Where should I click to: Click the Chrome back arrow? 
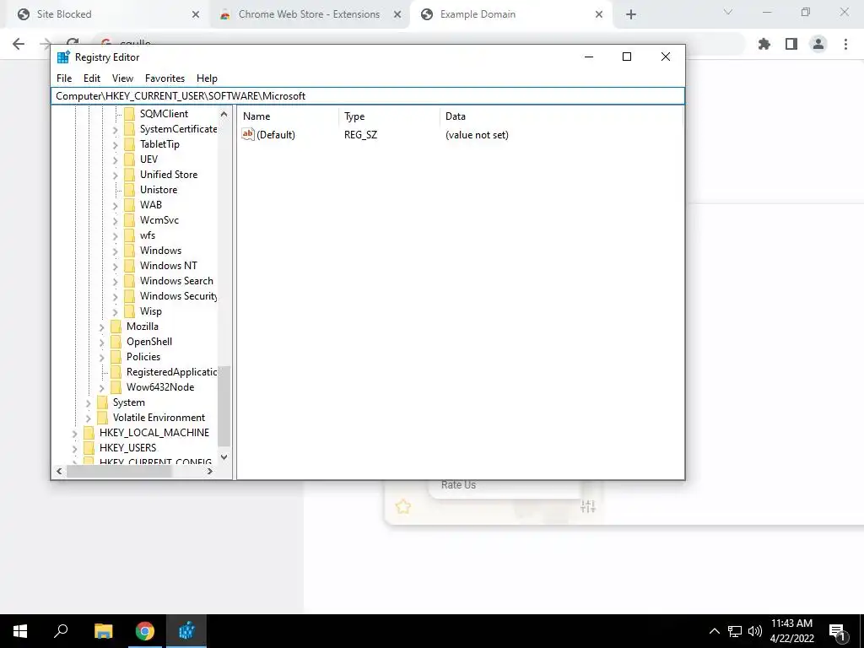click(x=19, y=44)
